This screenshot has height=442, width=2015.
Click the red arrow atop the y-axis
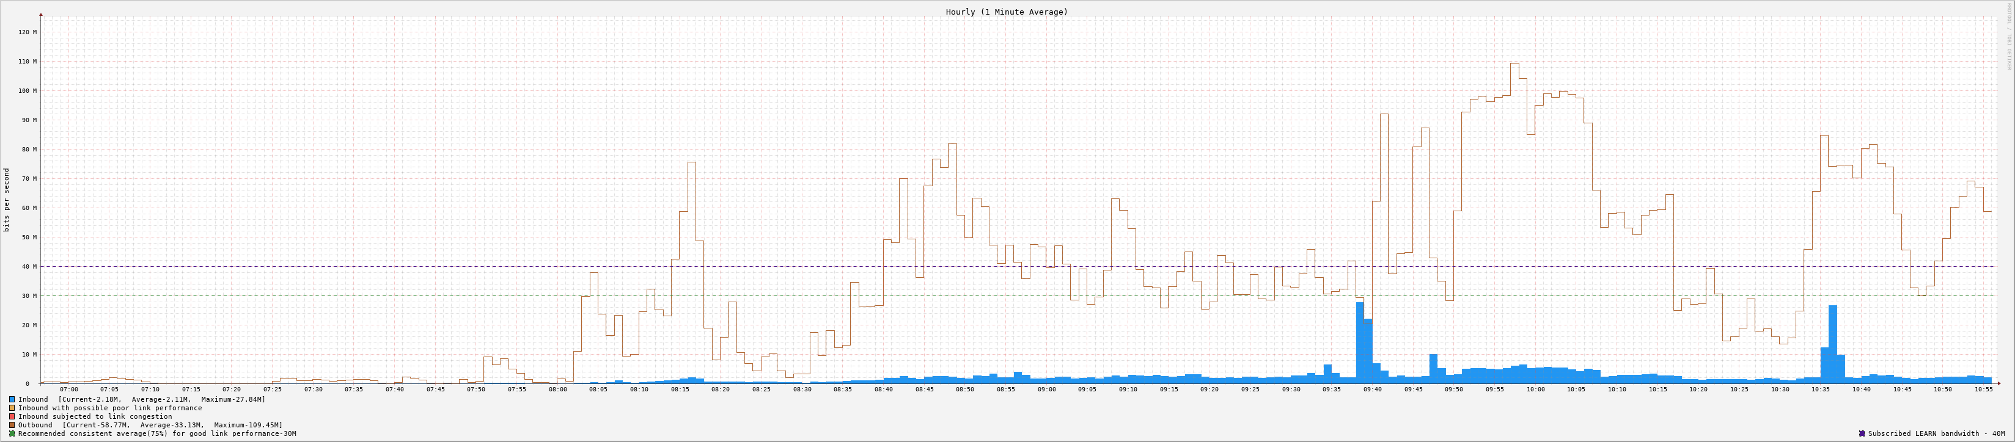41,15
